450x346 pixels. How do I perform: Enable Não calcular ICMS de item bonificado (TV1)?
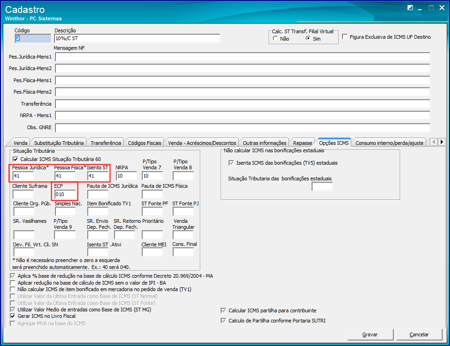coord(12,289)
